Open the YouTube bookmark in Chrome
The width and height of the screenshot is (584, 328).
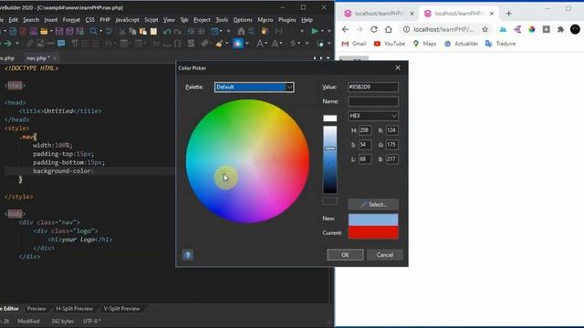click(x=390, y=44)
